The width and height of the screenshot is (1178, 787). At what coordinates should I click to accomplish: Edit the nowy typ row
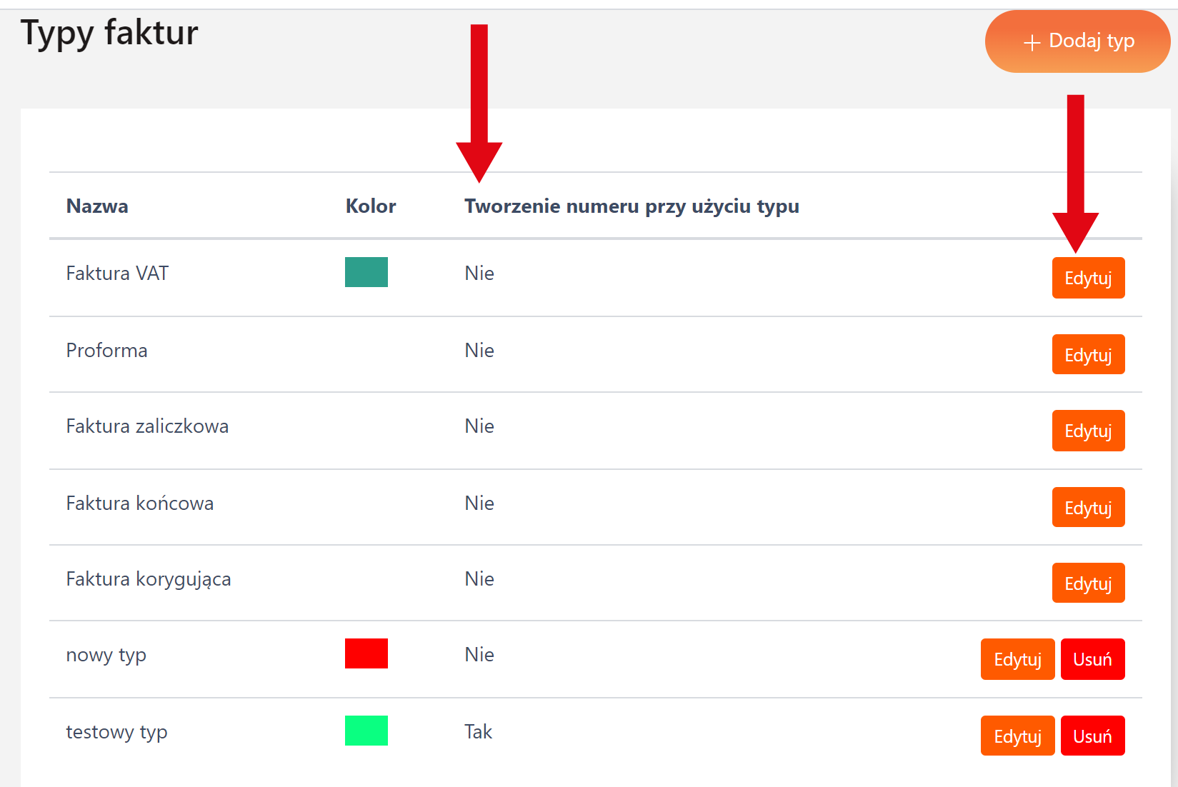(x=1017, y=659)
